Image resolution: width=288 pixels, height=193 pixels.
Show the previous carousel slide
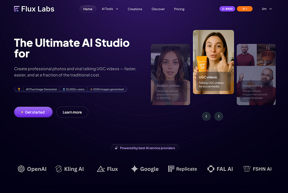coord(206,116)
